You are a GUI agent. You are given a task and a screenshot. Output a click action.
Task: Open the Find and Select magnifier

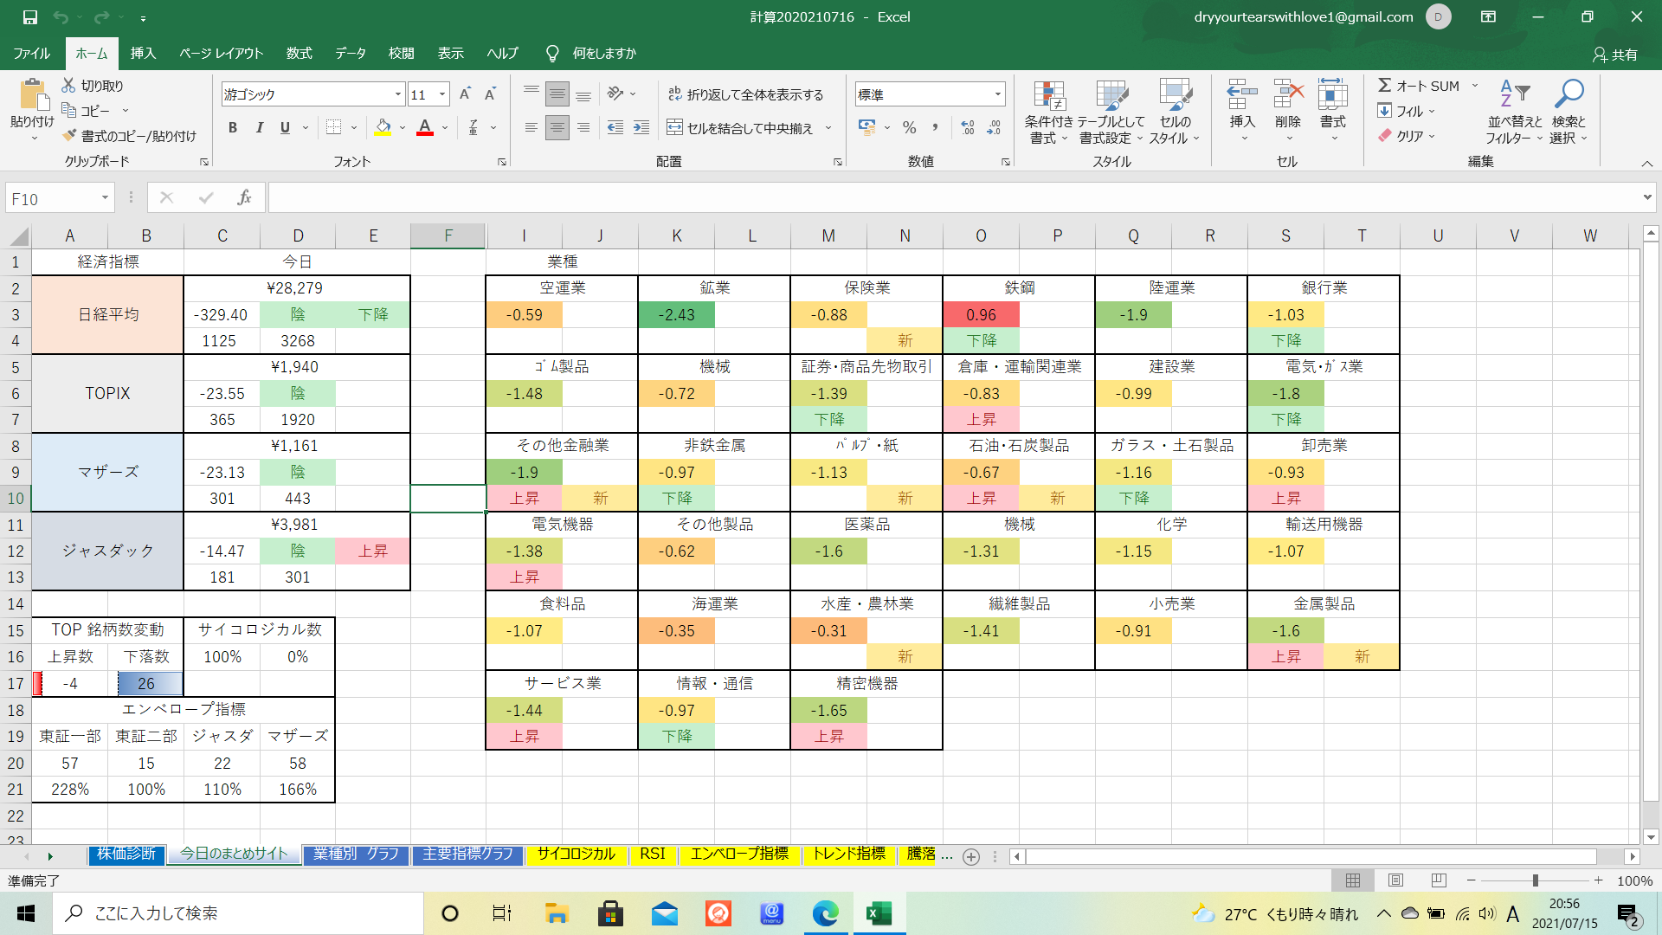coord(1568,93)
